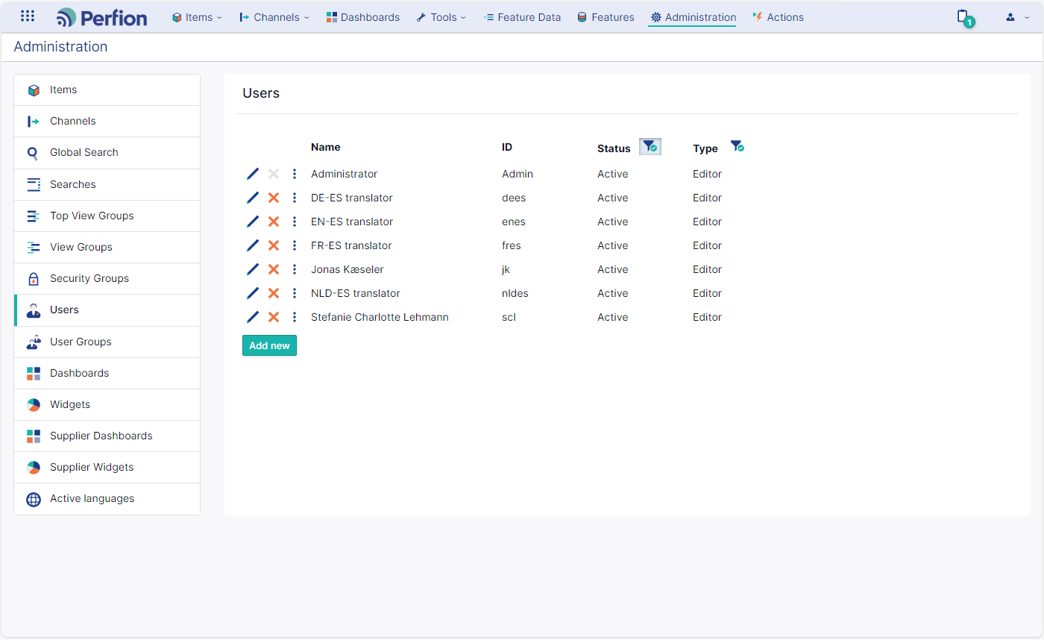Open Searches in the sidebar

(107, 184)
